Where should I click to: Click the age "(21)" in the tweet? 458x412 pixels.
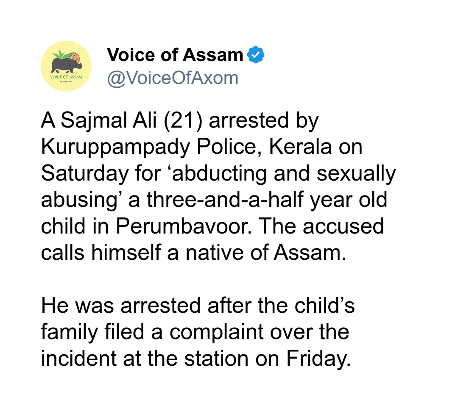tap(182, 121)
